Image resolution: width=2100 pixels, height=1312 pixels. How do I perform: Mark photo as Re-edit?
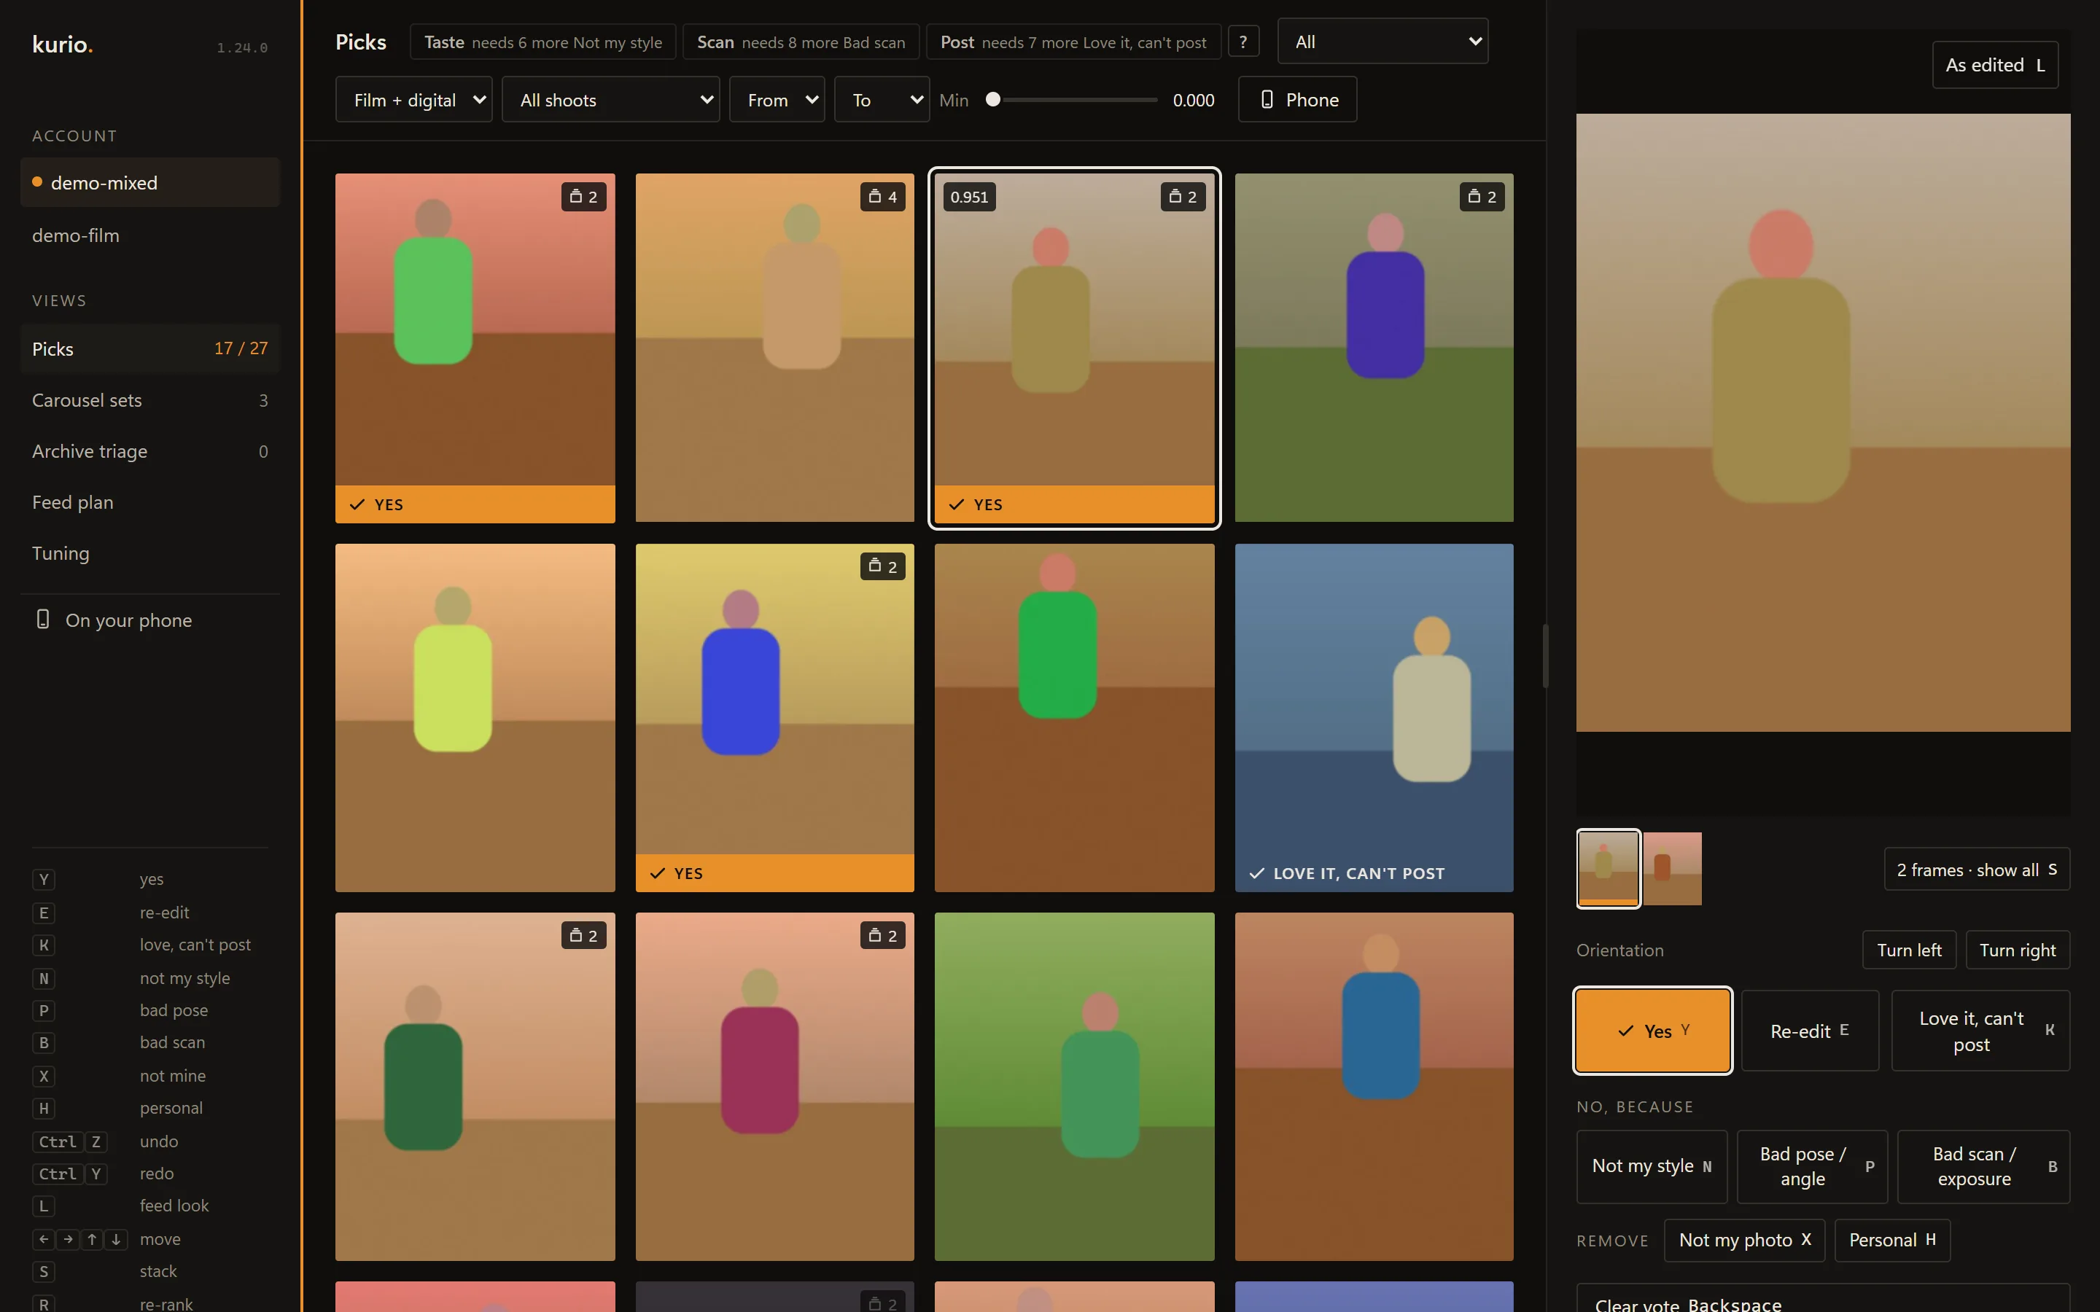coord(1809,1031)
